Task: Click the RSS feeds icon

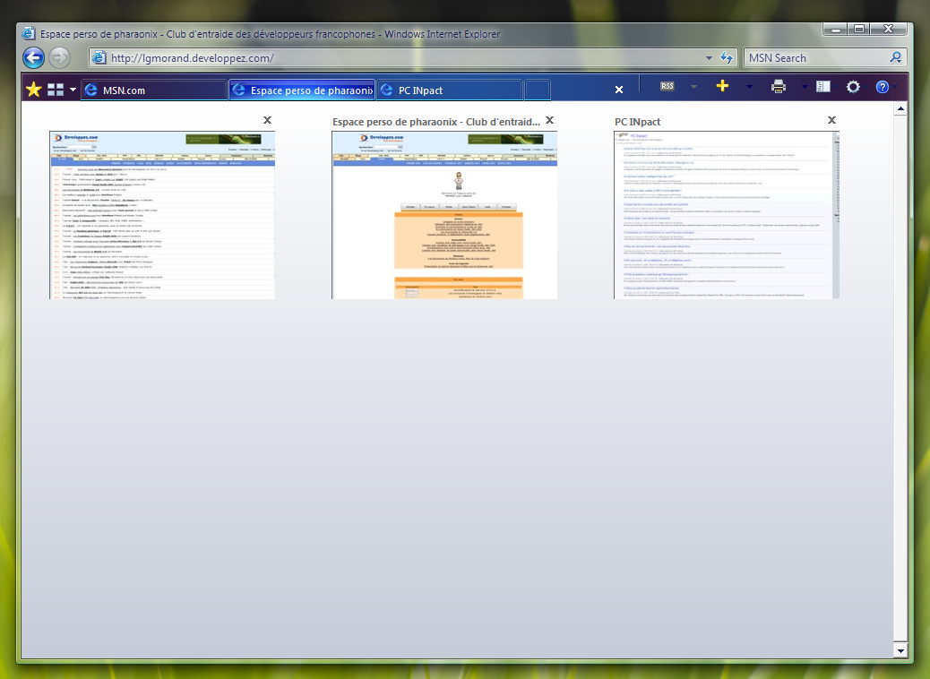Action: [x=667, y=87]
